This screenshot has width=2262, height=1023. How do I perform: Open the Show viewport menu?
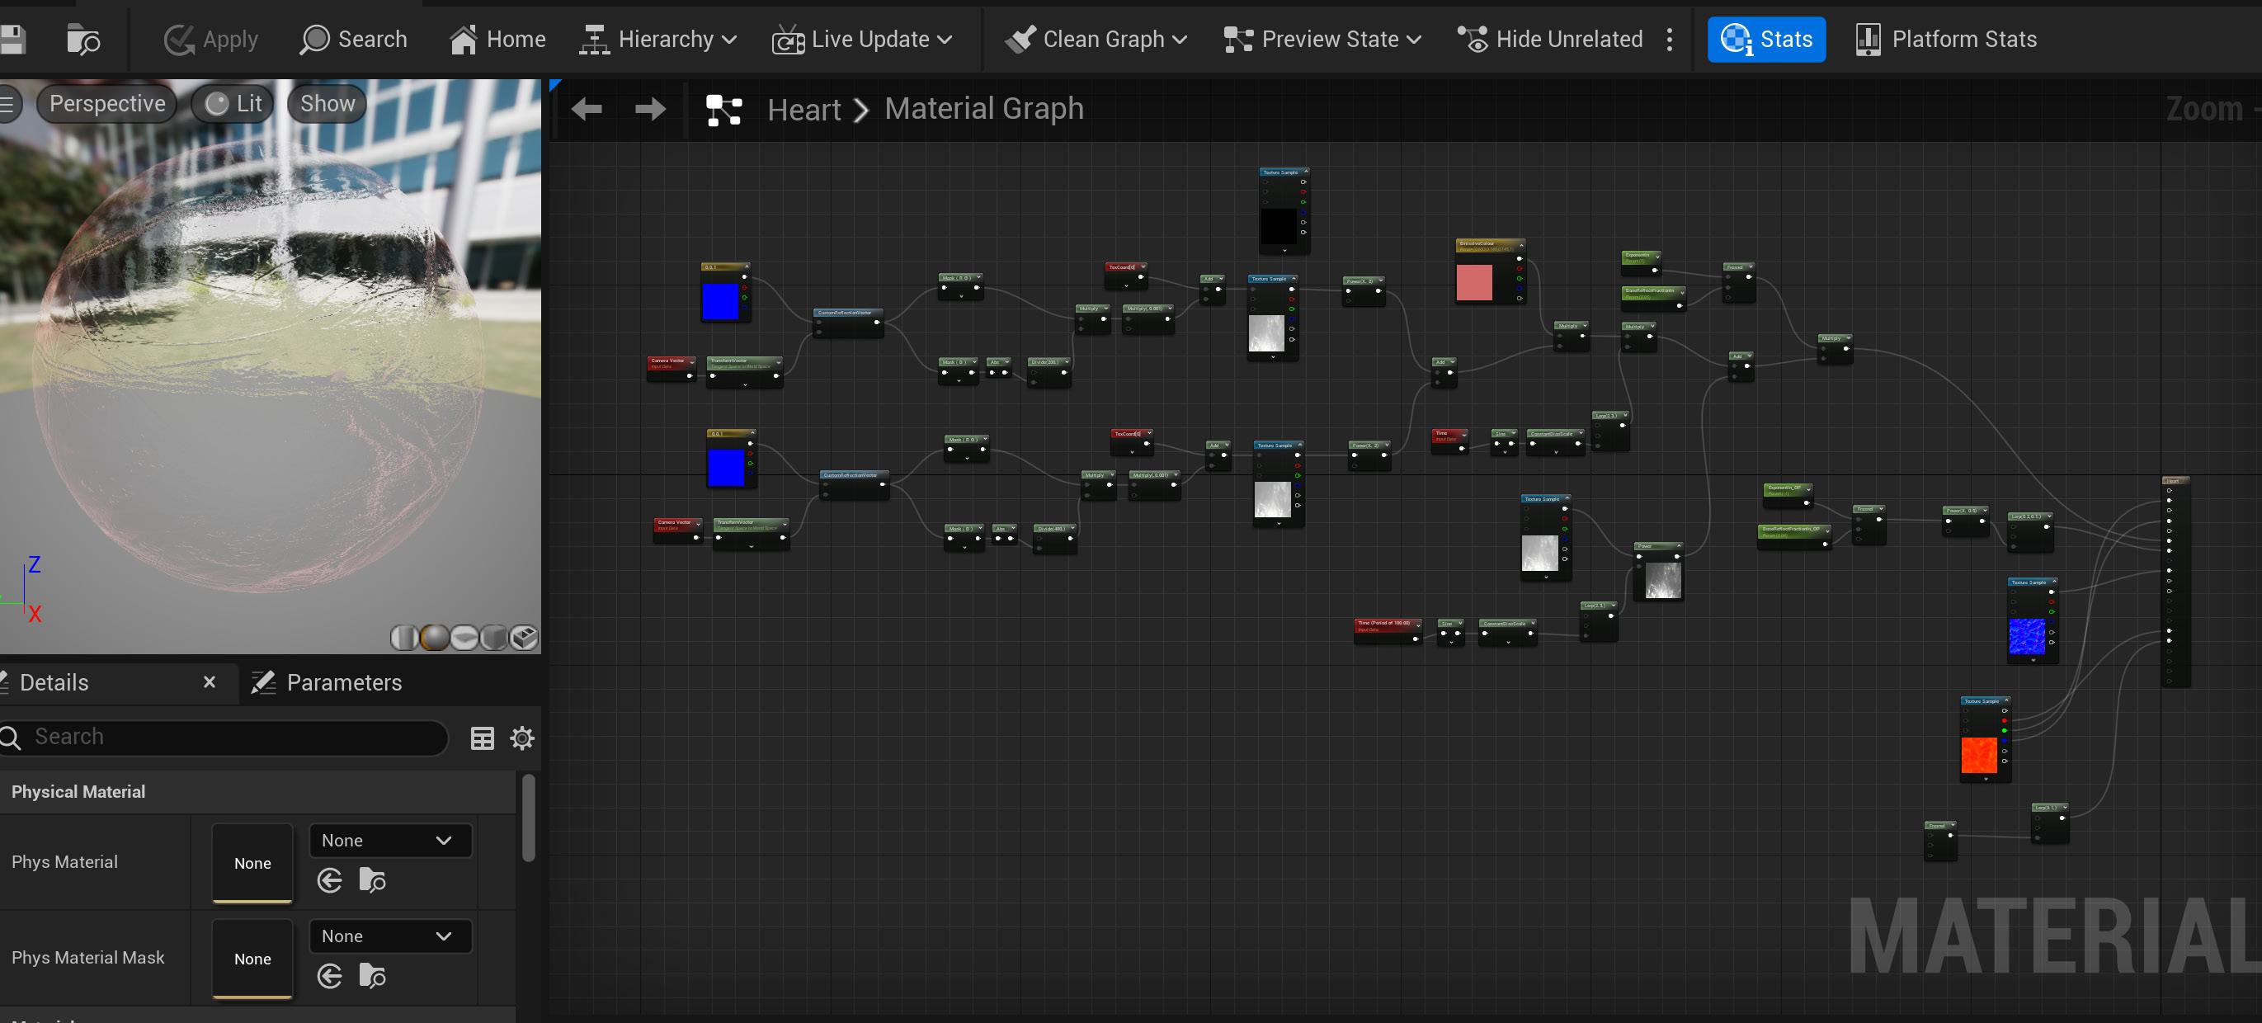327,104
